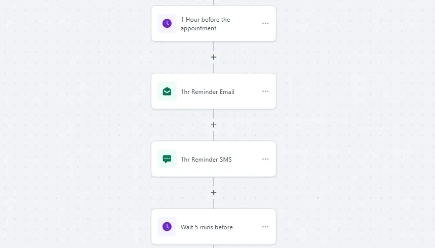Select the '1 Hour before the appointment' label

coord(205,24)
